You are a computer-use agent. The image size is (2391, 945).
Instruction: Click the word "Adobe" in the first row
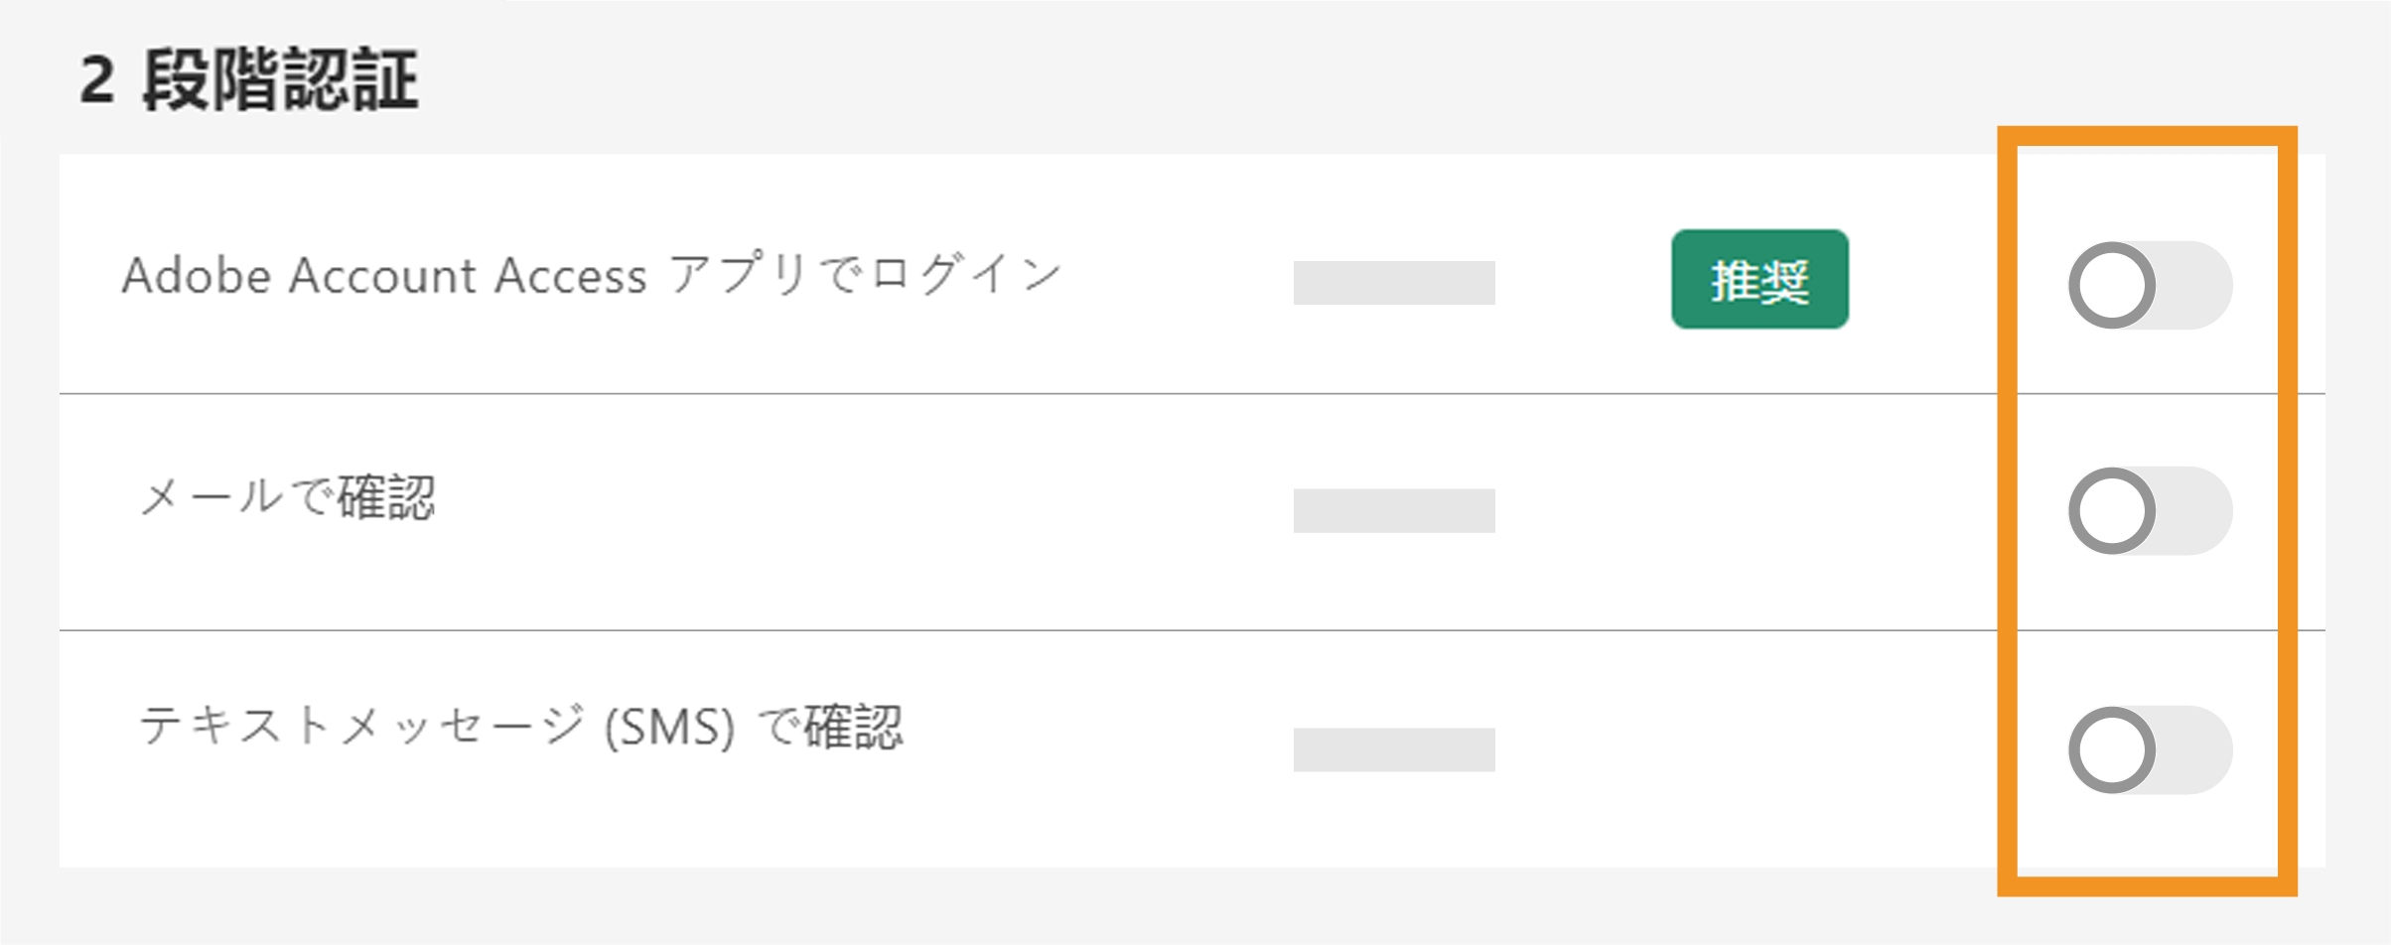coord(197,276)
